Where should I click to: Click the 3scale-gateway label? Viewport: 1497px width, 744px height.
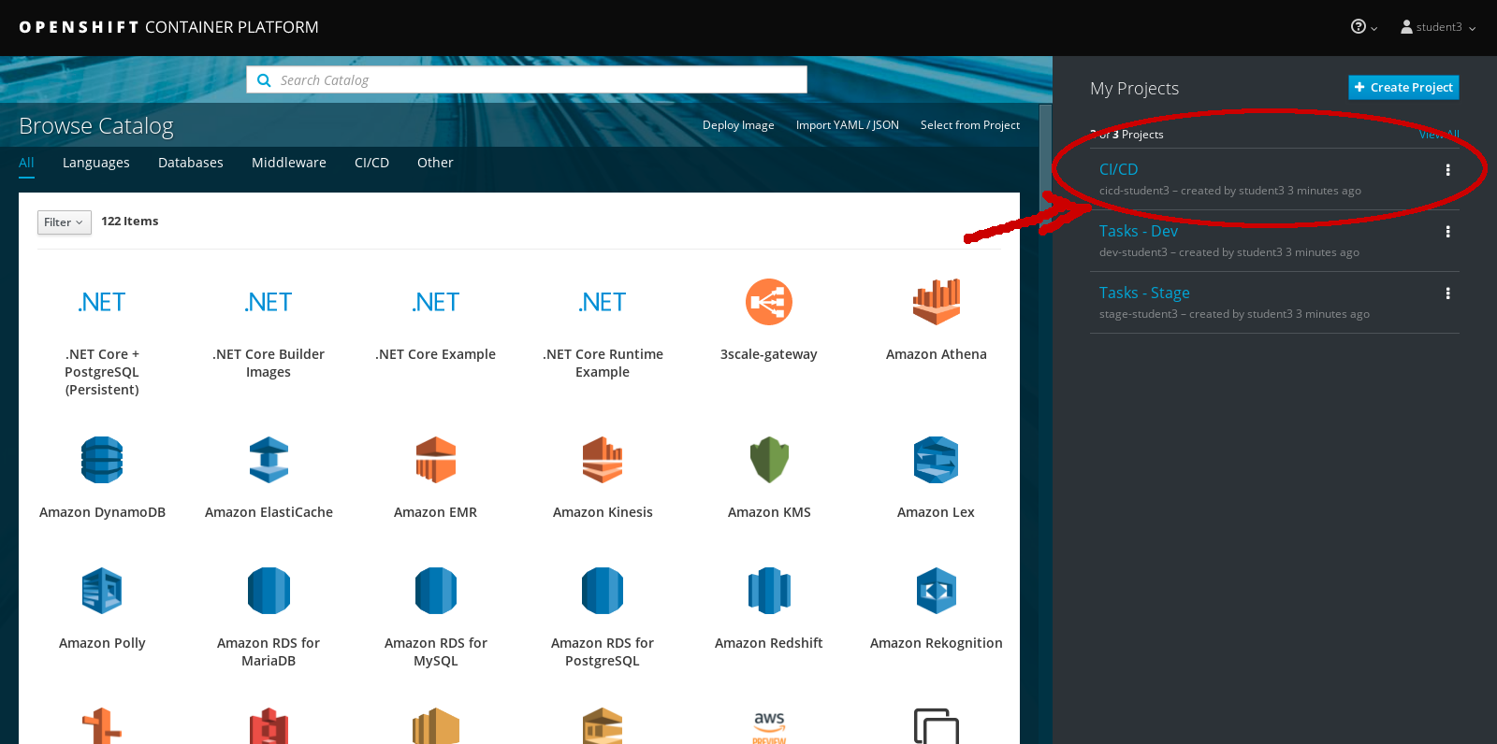(x=769, y=354)
